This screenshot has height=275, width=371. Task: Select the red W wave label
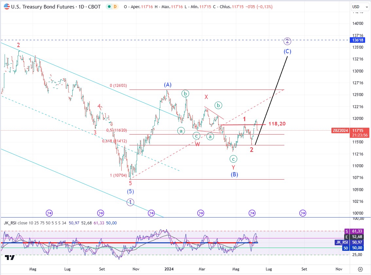coord(198,144)
